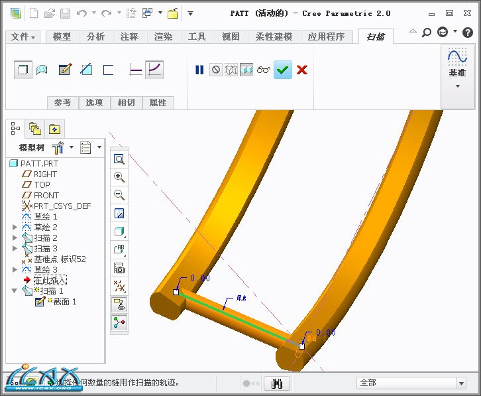
Task: Switch to the 柔性建模 tab
Action: click(x=274, y=37)
